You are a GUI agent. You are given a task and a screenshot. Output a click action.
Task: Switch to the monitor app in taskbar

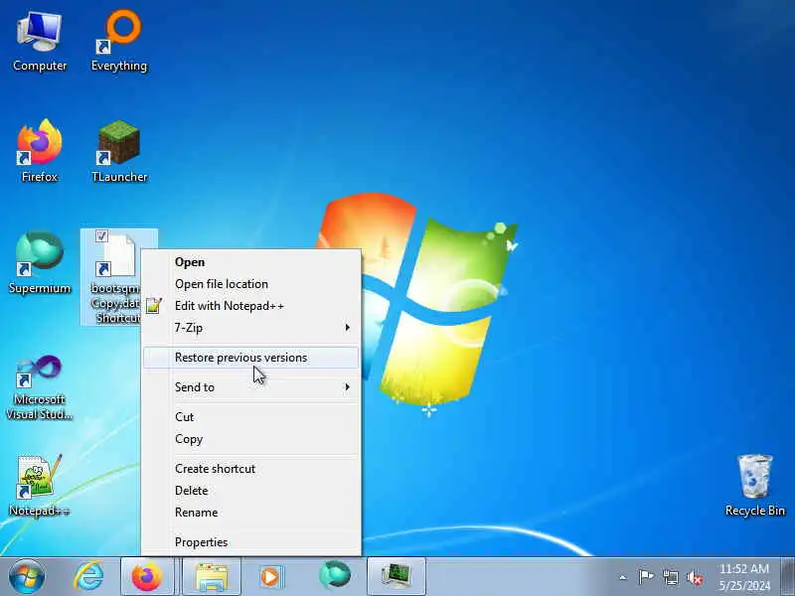pos(396,577)
